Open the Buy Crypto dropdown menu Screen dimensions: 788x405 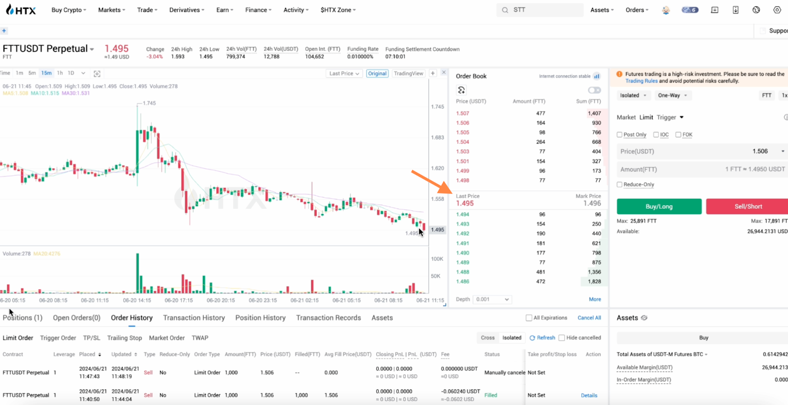69,10
